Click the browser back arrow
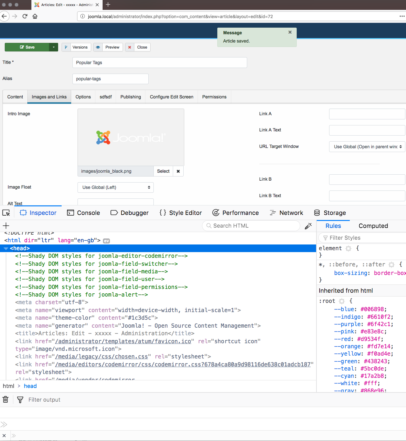Viewport: 406px width, 441px height. pyautogui.click(x=4, y=16)
